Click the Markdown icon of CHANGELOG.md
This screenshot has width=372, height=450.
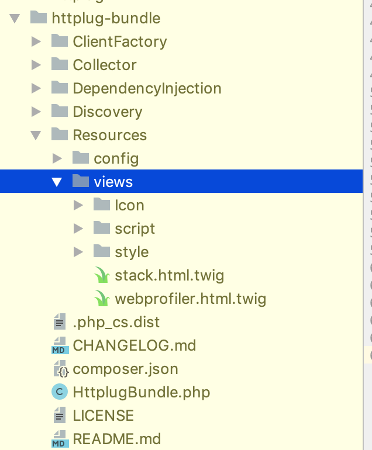(60, 345)
